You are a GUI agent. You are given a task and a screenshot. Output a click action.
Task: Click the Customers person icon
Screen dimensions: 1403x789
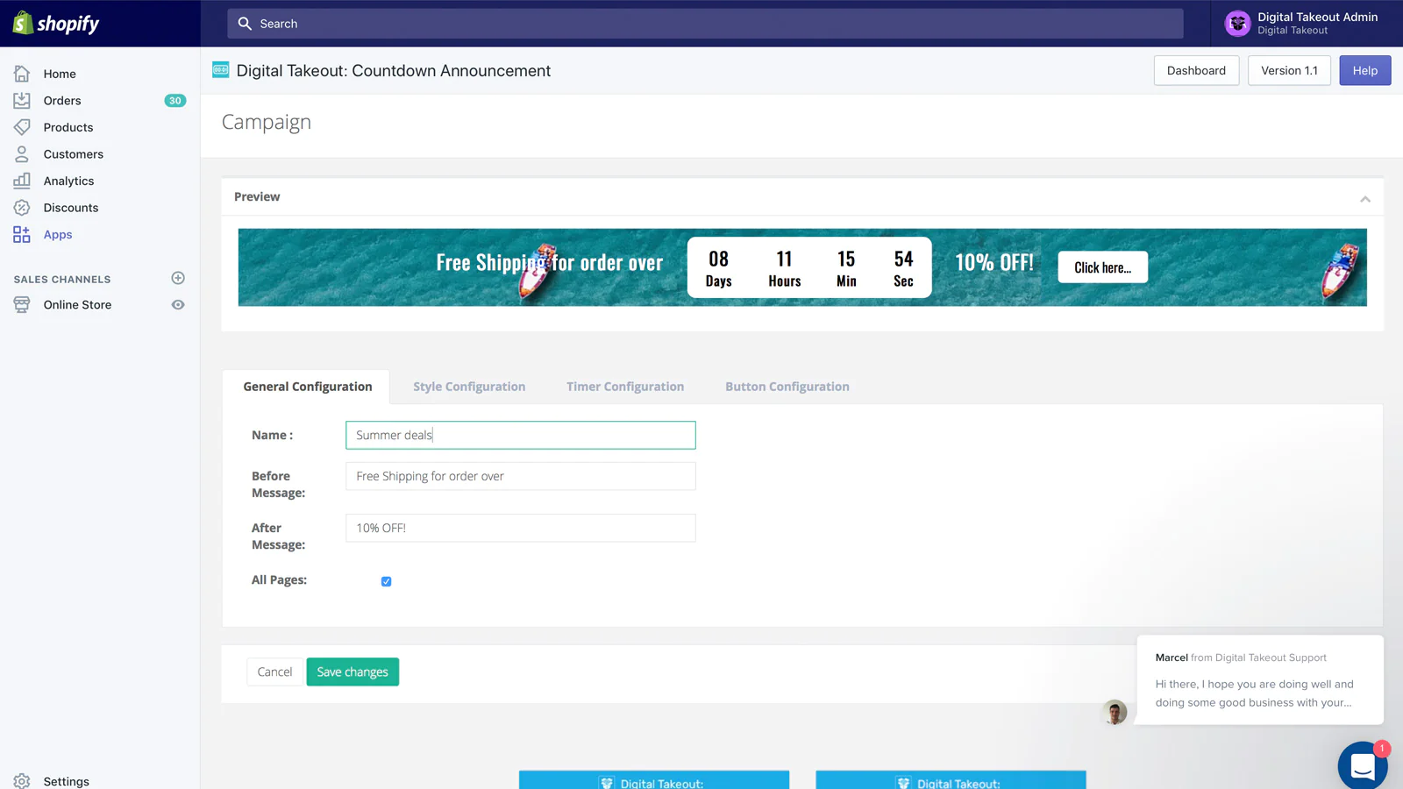point(22,154)
